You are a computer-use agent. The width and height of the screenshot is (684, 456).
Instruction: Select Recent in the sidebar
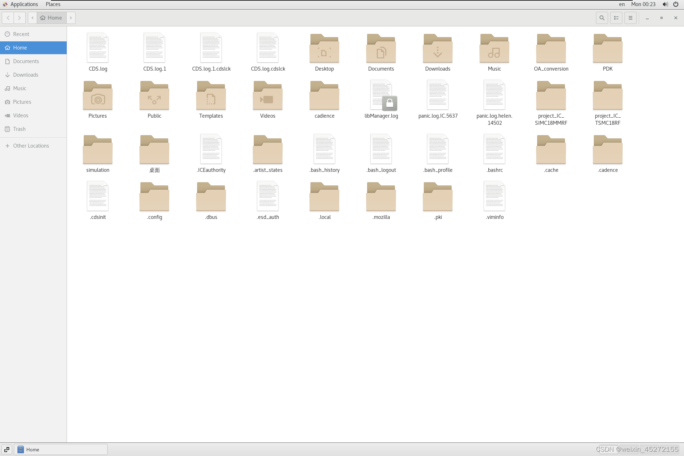coord(21,34)
